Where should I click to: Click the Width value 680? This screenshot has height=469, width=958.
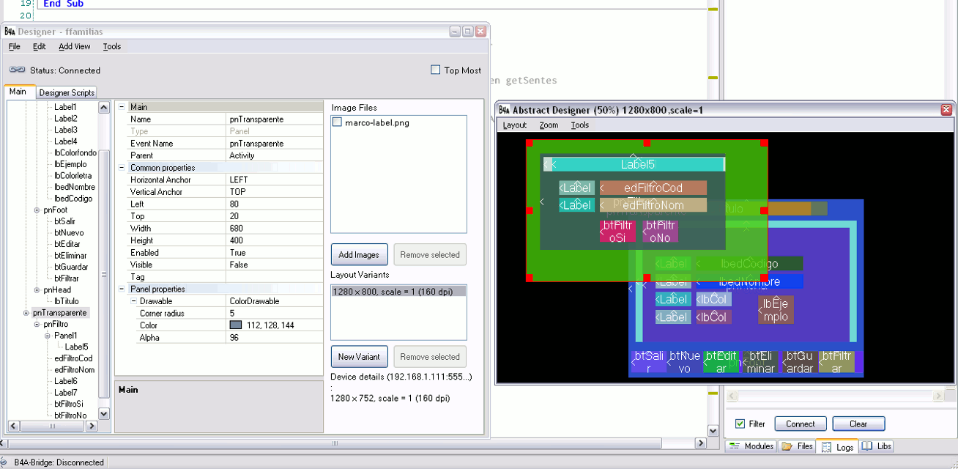(x=275, y=228)
